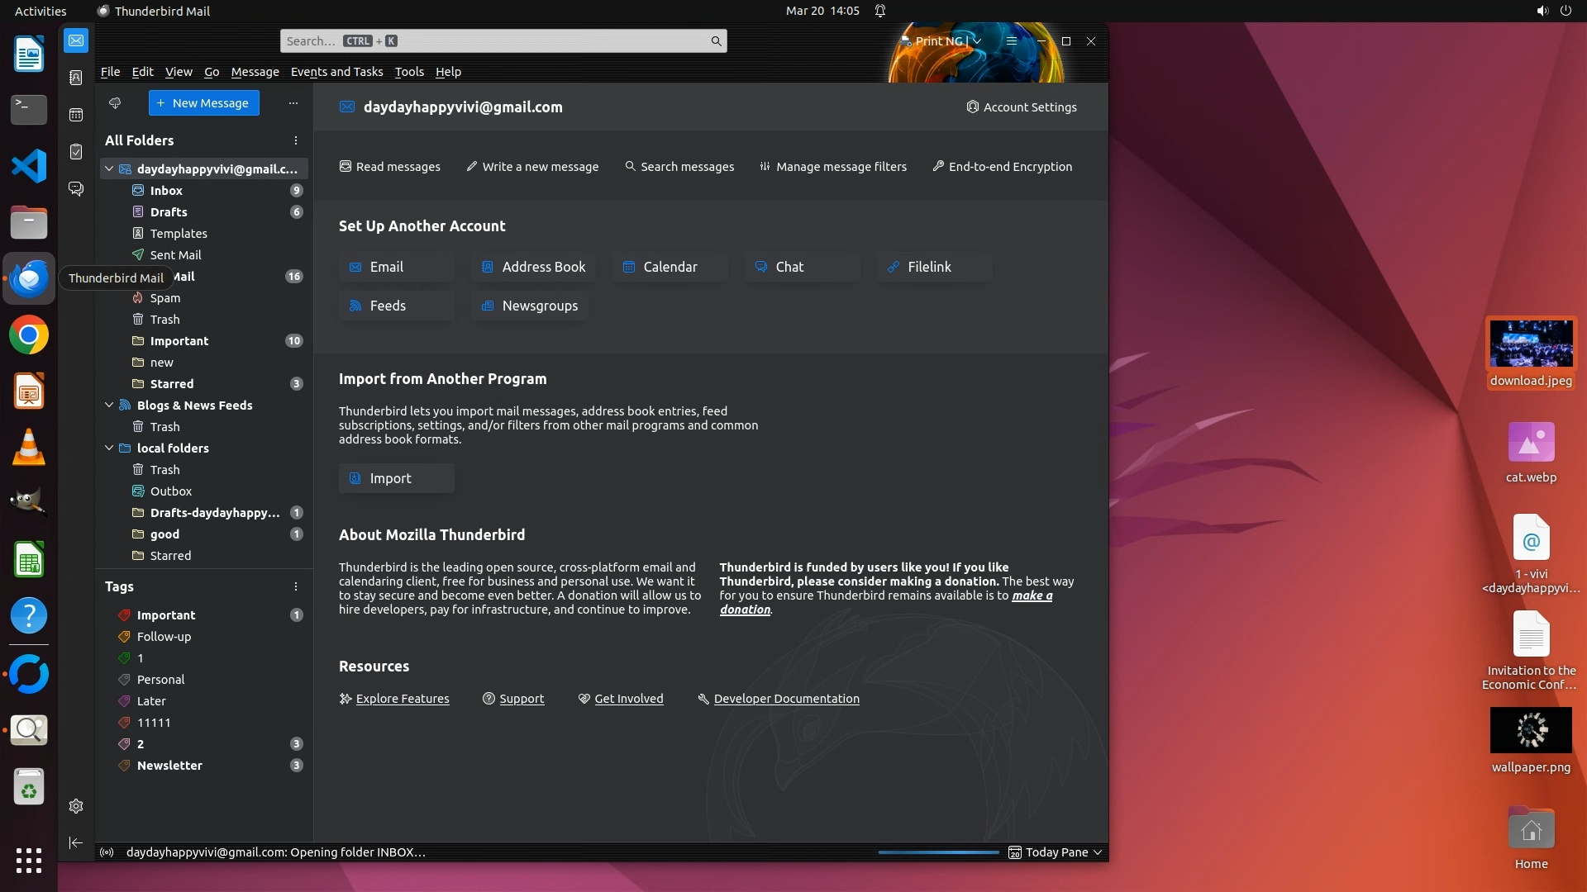Viewport: 1587px width, 892px height.
Task: Open the Chat spaces icon
Action: [76, 189]
